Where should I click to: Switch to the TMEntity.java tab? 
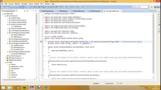(x=62, y=11)
